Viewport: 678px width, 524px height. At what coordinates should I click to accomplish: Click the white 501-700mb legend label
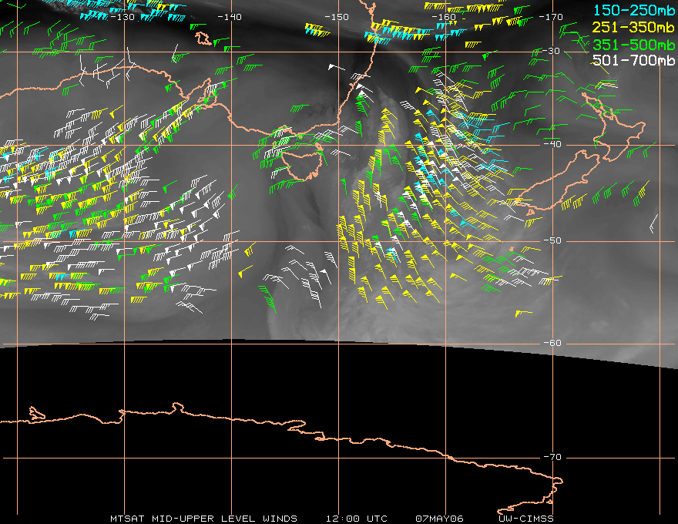click(x=634, y=60)
